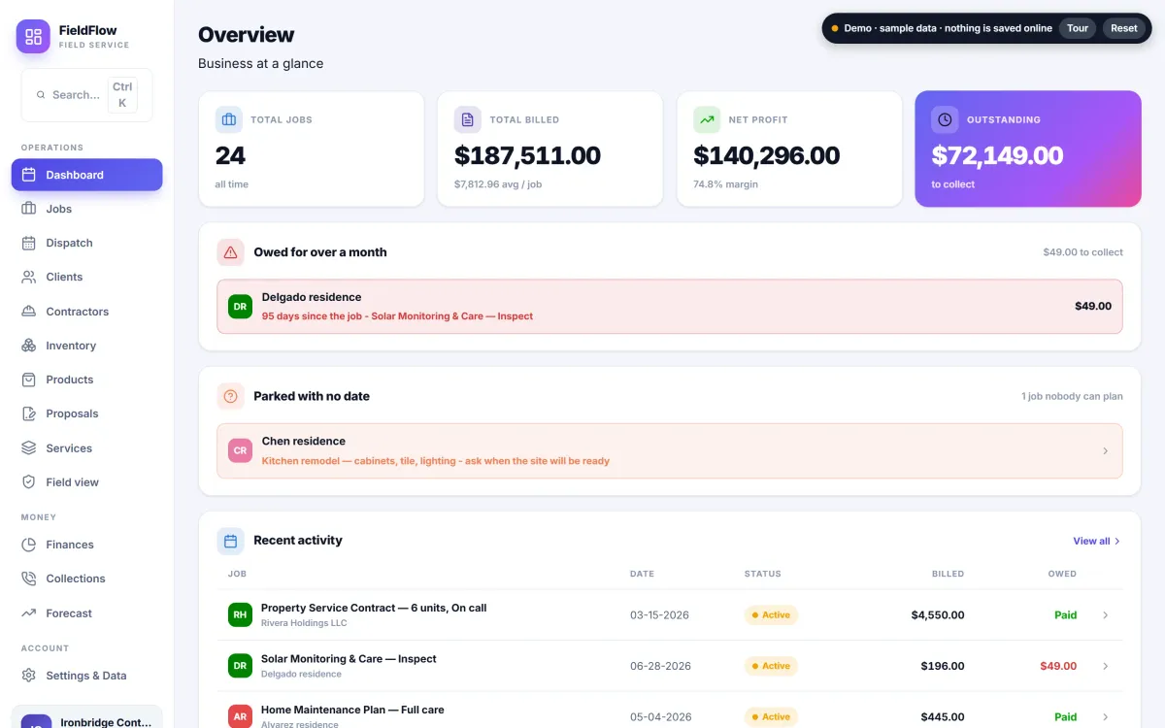Go to Proposals
The image size is (1165, 728).
pos(86,414)
